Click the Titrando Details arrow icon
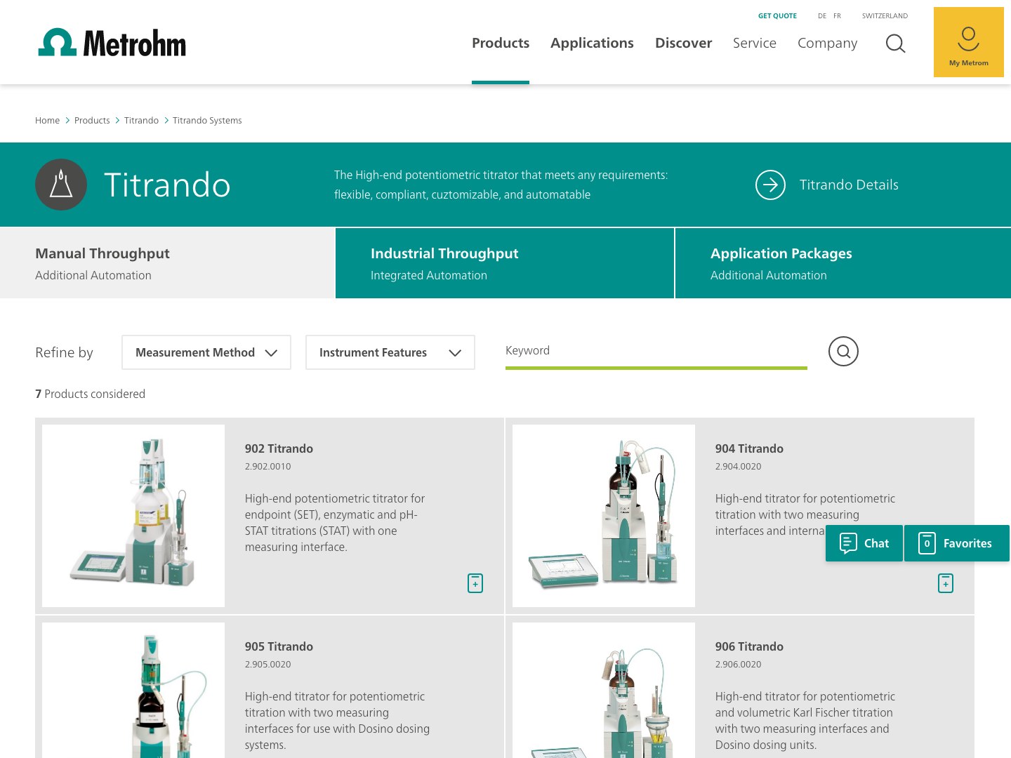 click(x=770, y=185)
